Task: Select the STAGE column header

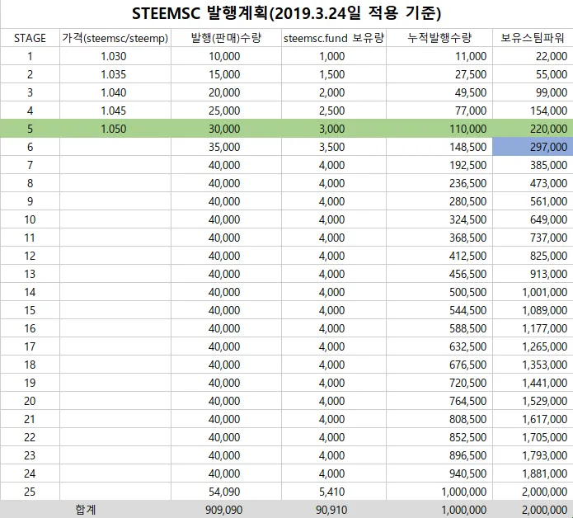Action: coord(30,39)
